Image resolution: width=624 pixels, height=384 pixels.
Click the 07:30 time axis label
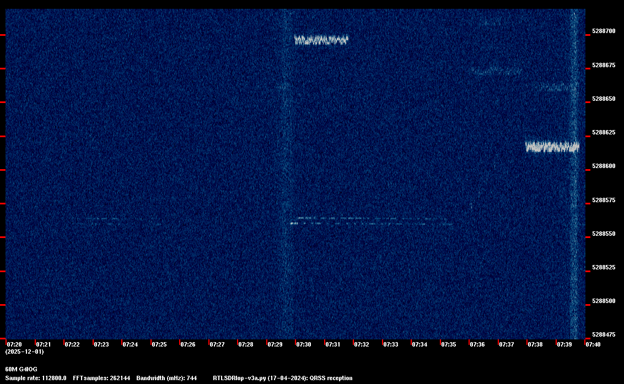pos(304,344)
